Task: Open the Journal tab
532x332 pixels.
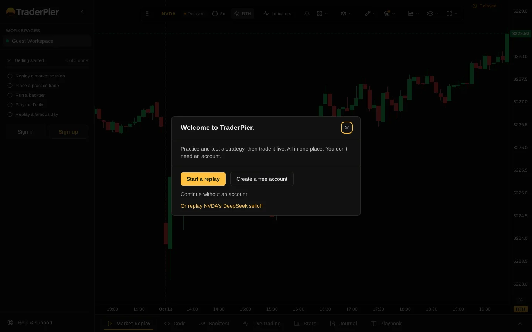Action: click(x=343, y=324)
